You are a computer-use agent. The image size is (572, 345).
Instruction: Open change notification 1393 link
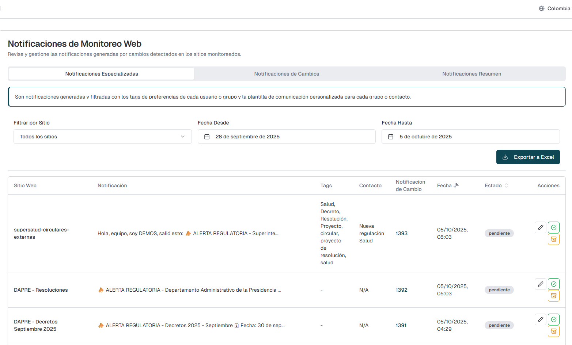(x=401, y=233)
